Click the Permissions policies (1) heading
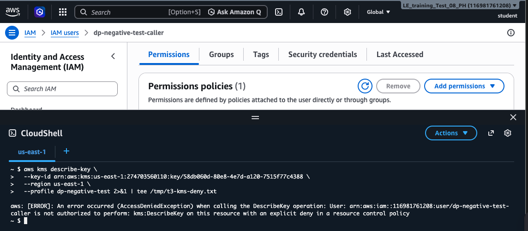Screen dimensions: 528x231 click(197, 87)
